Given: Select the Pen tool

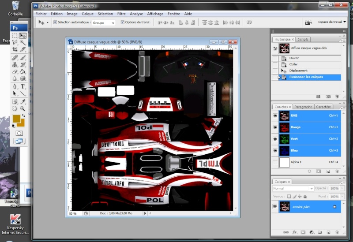Looking at the screenshot, I should pyautogui.click(x=15, y=86).
